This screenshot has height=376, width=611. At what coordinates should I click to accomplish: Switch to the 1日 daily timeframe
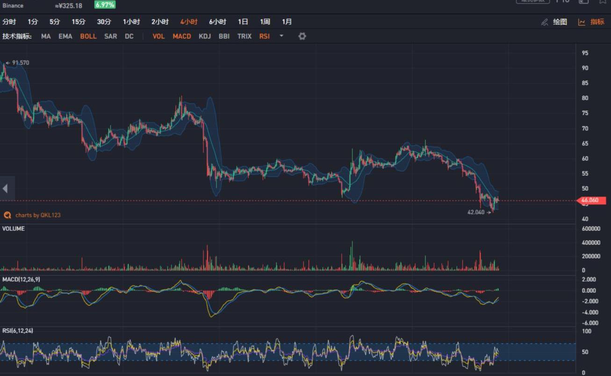(x=243, y=22)
